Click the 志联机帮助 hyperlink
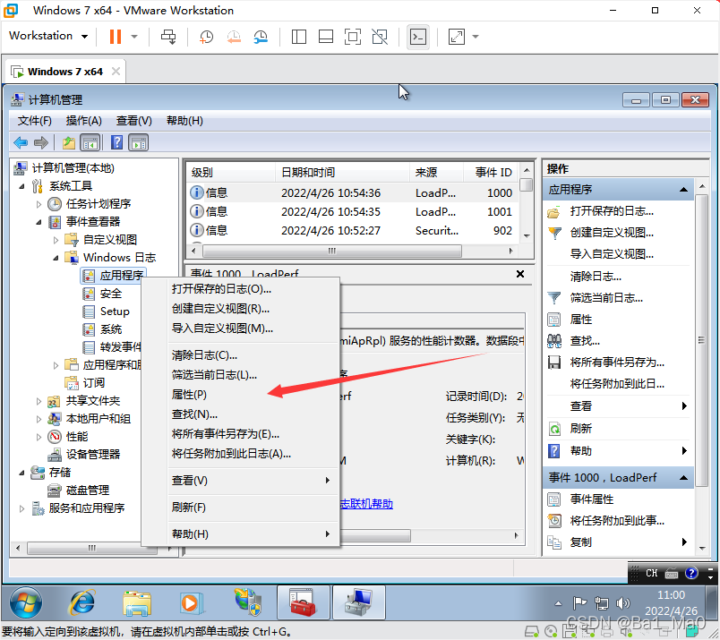 (366, 504)
